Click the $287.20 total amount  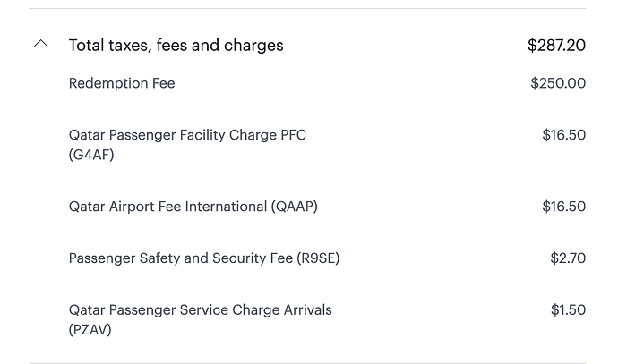(556, 46)
